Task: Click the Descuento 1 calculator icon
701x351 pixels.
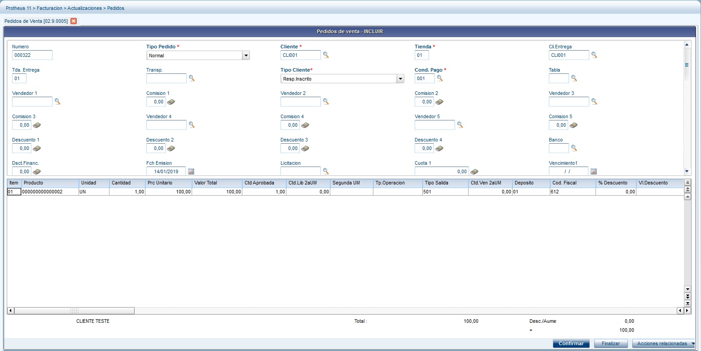Action: tap(37, 148)
